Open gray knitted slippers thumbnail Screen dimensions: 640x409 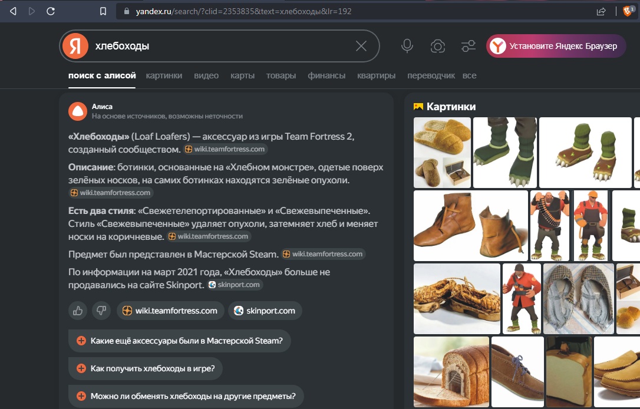pyautogui.click(x=578, y=298)
